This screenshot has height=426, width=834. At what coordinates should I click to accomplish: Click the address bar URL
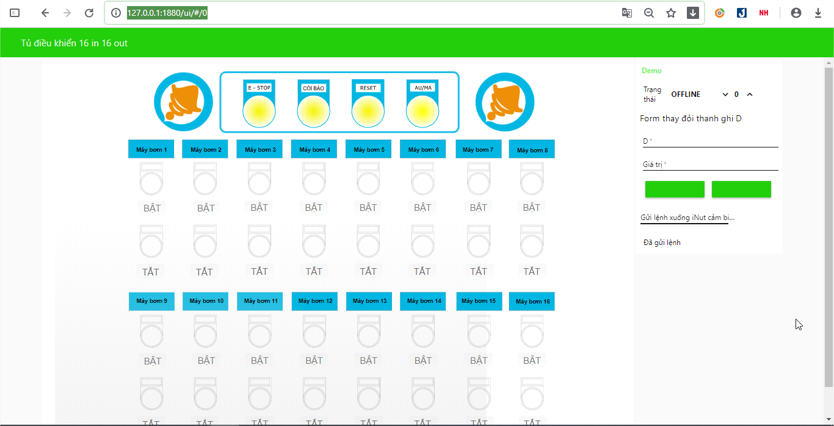[167, 13]
